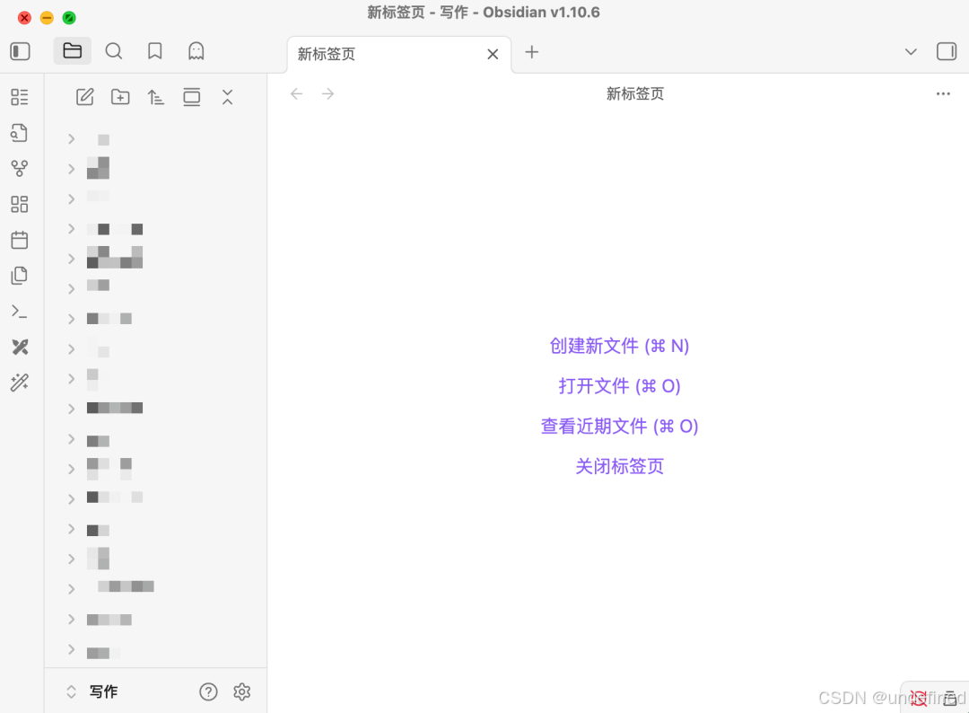This screenshot has width=969, height=713.
Task: Toggle the right sidebar panel open
Action: point(947,51)
